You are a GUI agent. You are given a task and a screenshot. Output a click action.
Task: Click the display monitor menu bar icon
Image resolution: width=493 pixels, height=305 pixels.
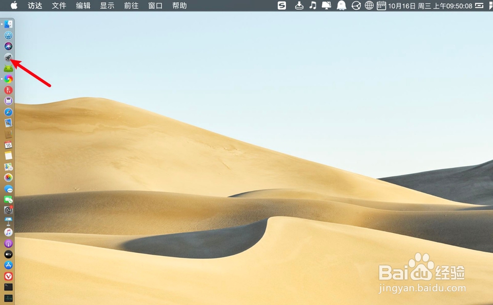[x=327, y=5]
